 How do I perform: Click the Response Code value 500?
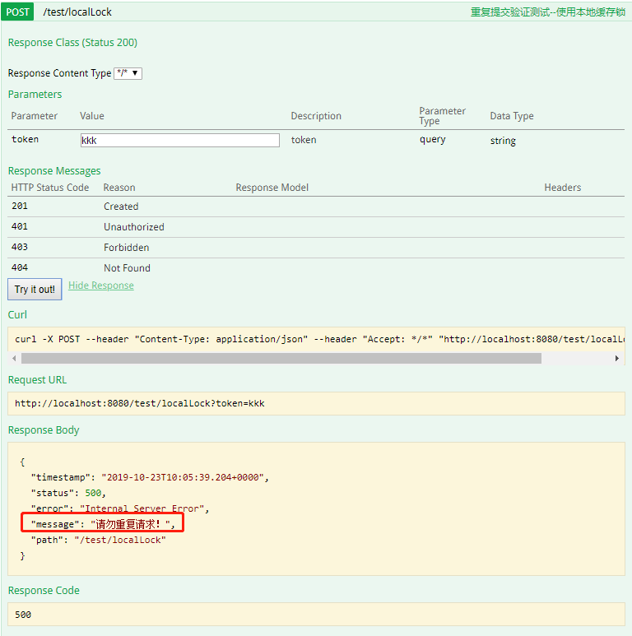pyautogui.click(x=23, y=615)
